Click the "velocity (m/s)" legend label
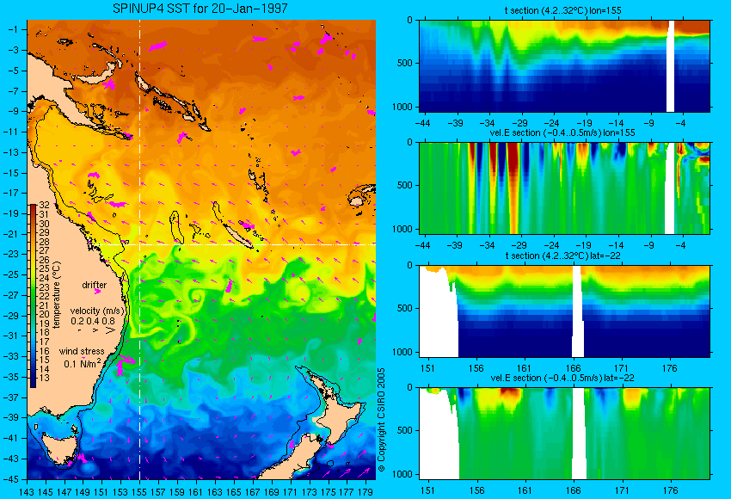731x499 pixels. coord(97,311)
